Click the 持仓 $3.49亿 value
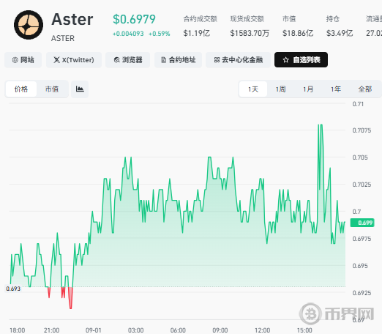The height and width of the screenshot is (334, 382). (x=340, y=33)
